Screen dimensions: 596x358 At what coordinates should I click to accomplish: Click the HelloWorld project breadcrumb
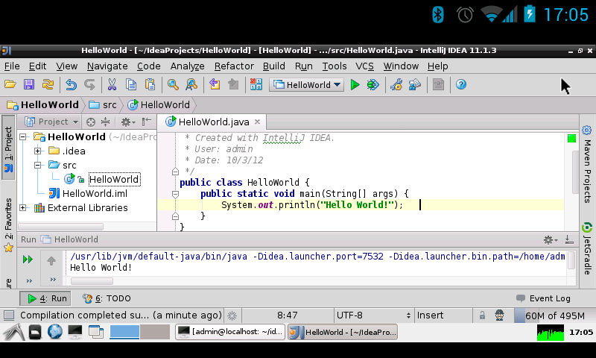43,105
